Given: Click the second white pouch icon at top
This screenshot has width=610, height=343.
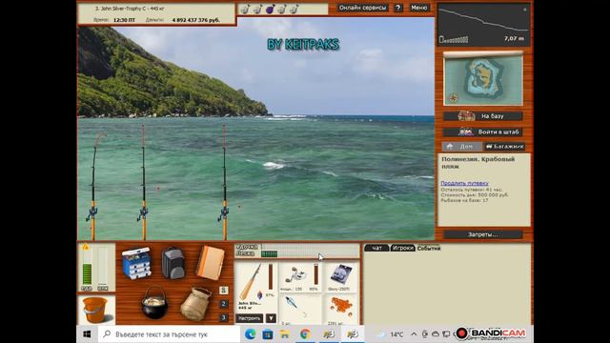Looking at the screenshot, I should click(x=257, y=9).
